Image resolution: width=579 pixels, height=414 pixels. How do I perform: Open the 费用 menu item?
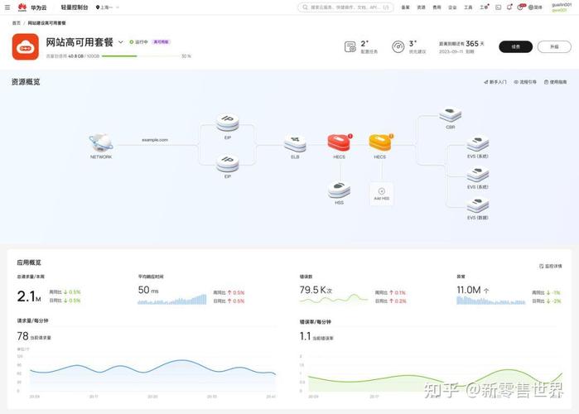click(x=437, y=7)
